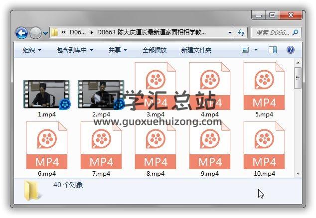The width and height of the screenshot is (316, 218).
Task: Open the 共享 menu
Action: 118,50
